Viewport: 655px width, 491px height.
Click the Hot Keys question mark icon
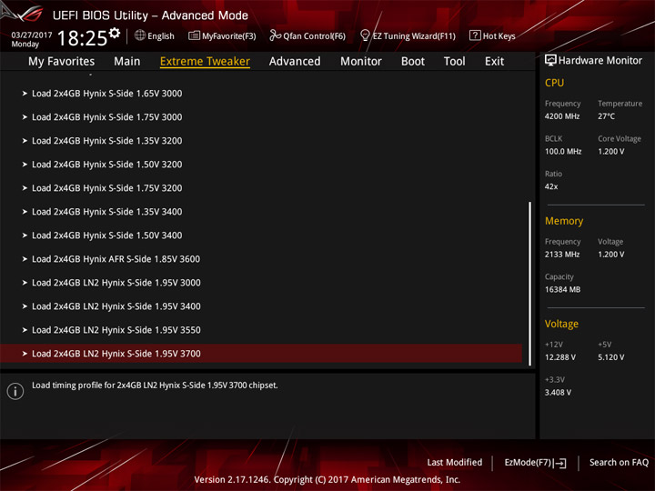(475, 35)
